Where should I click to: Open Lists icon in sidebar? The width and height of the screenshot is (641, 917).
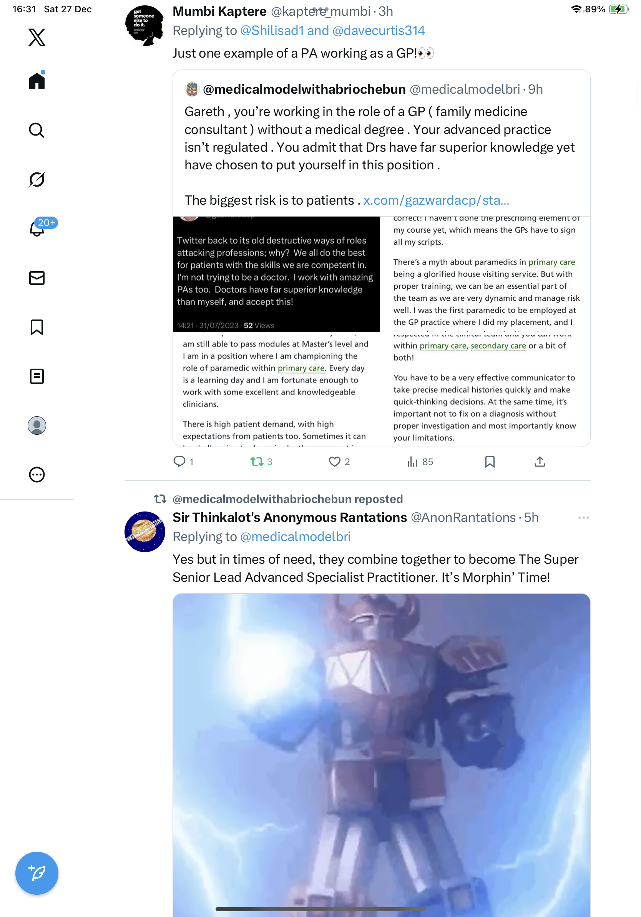coord(37,376)
